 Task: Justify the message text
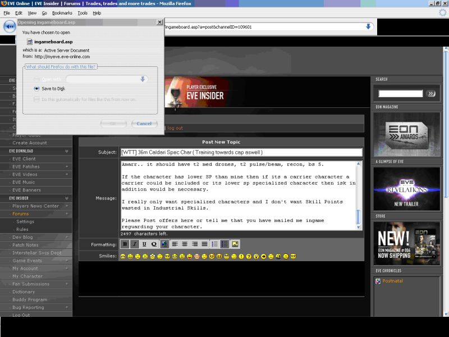coord(204,244)
